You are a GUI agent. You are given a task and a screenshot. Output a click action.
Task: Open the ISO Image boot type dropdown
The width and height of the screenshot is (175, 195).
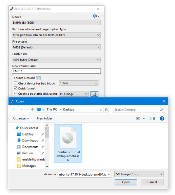pyautogui.click(x=74, y=94)
